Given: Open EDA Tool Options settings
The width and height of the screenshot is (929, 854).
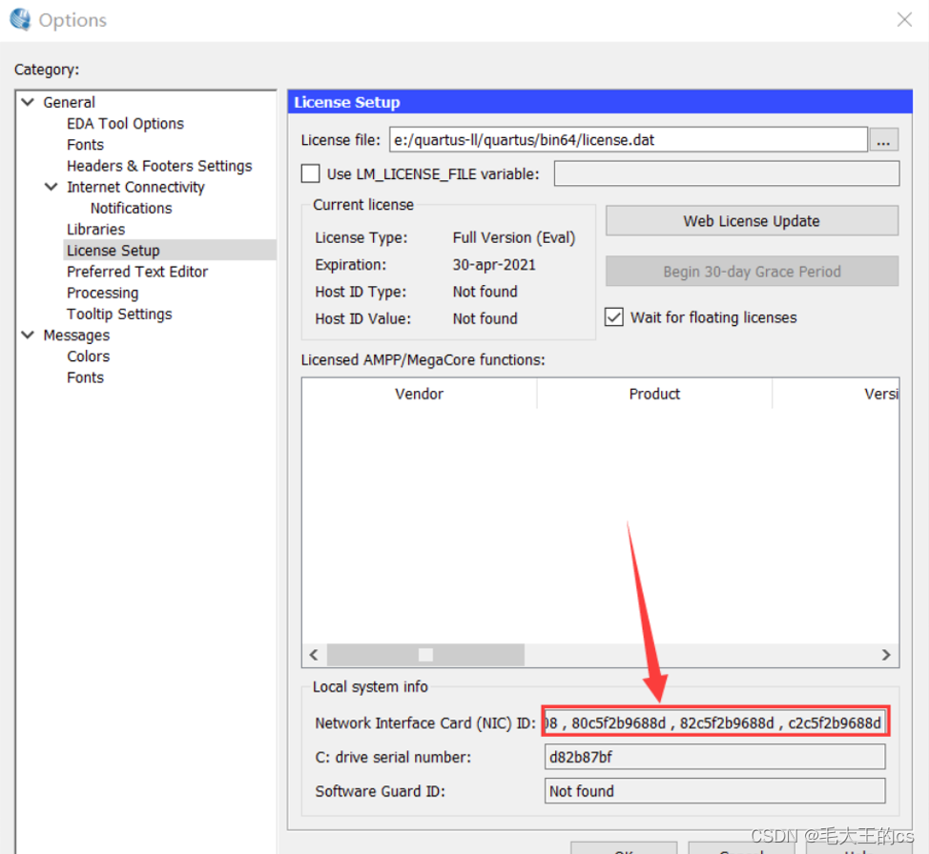Looking at the screenshot, I should pyautogui.click(x=125, y=123).
